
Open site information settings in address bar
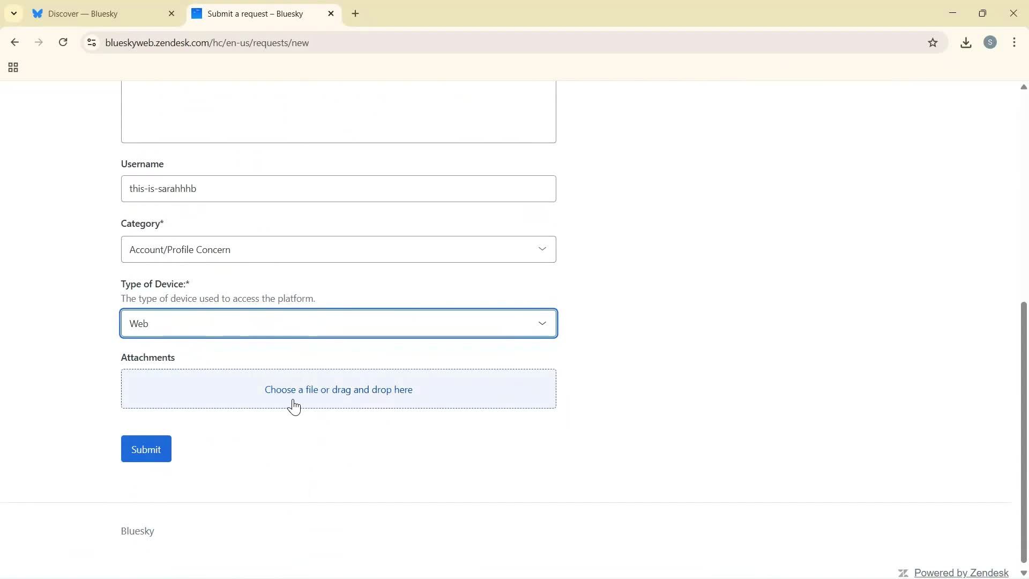pyautogui.click(x=91, y=43)
